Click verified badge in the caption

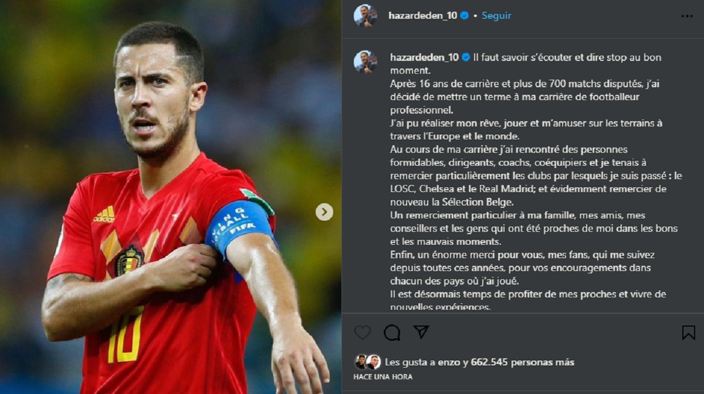pos(466,57)
